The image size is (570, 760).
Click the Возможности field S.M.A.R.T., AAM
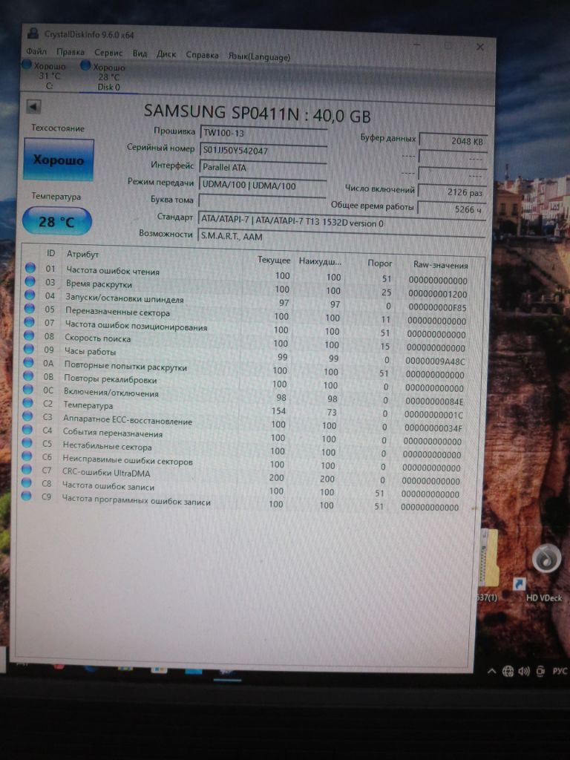341,237
